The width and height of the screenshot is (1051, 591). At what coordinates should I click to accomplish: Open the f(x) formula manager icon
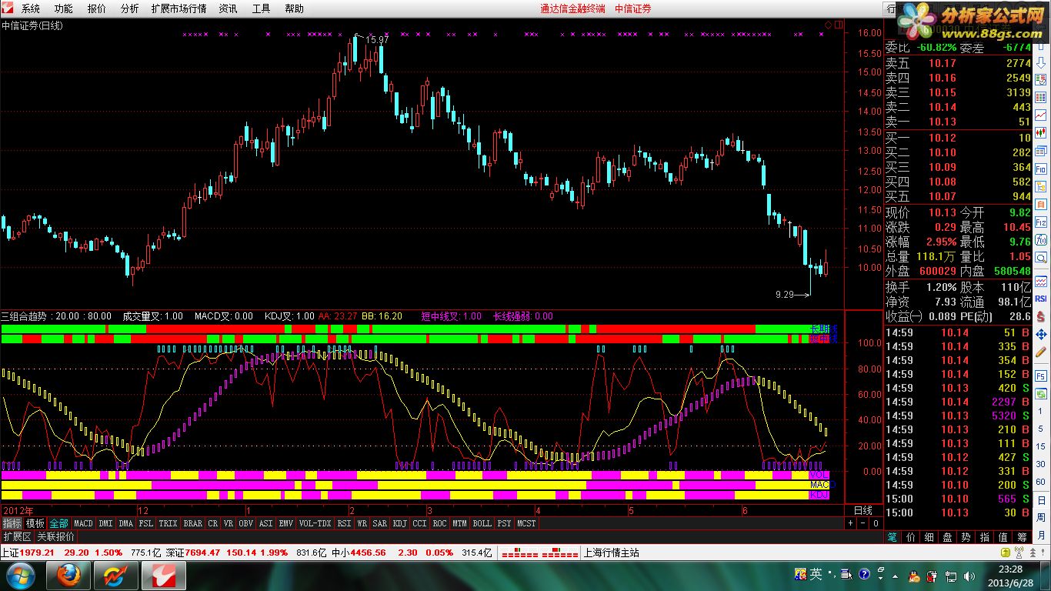[1041, 239]
